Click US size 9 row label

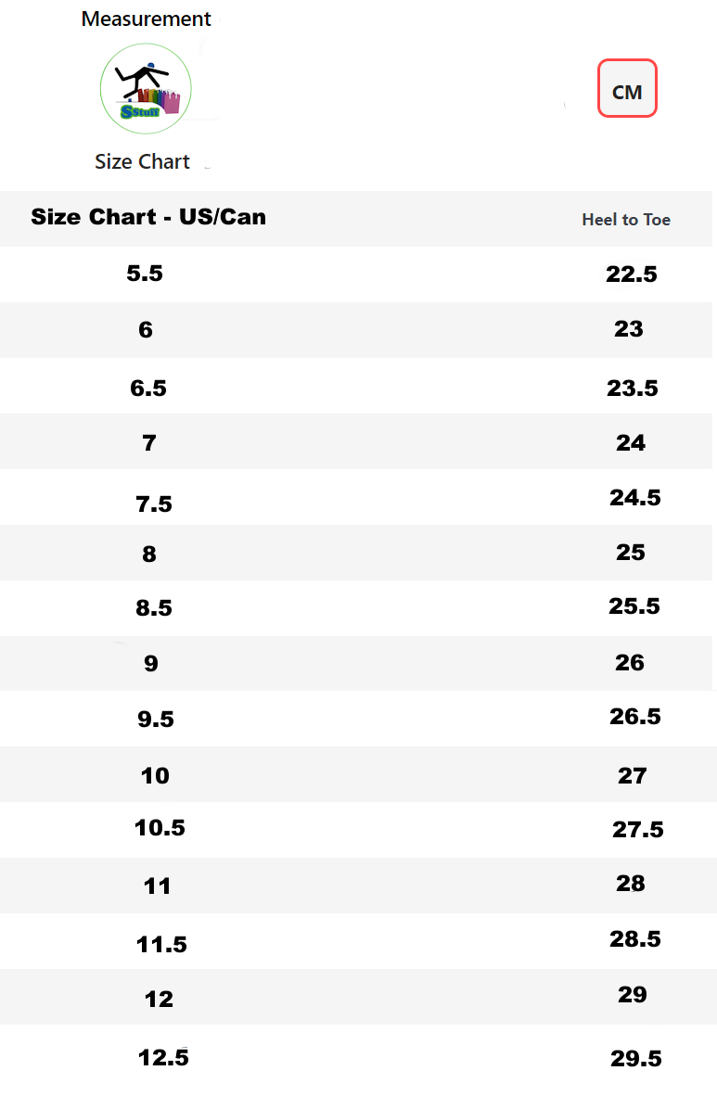click(151, 664)
